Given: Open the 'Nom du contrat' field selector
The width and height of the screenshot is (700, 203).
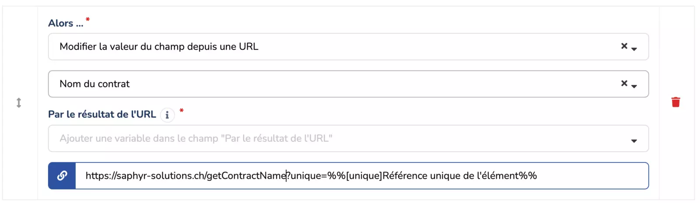Looking at the screenshot, I should tap(306, 84).
